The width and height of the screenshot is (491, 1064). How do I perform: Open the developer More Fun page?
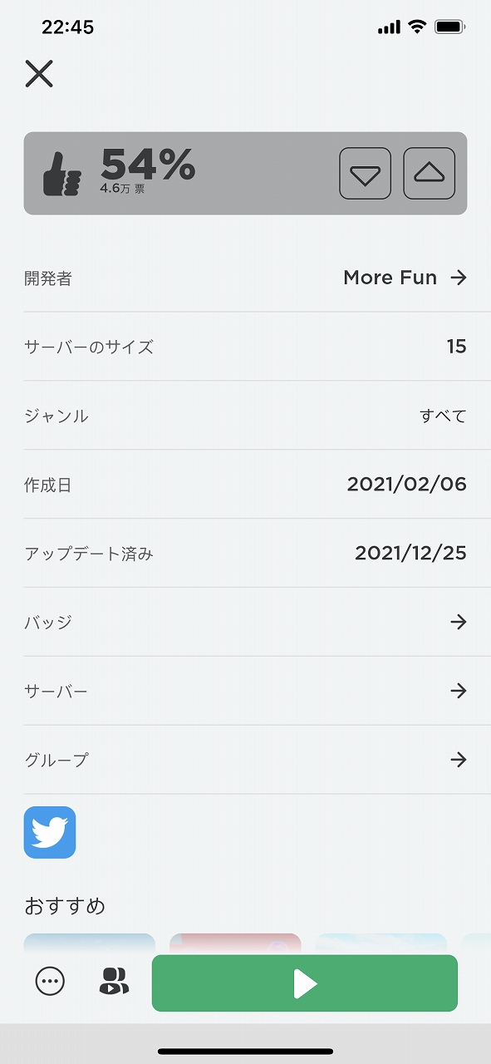[245, 278]
